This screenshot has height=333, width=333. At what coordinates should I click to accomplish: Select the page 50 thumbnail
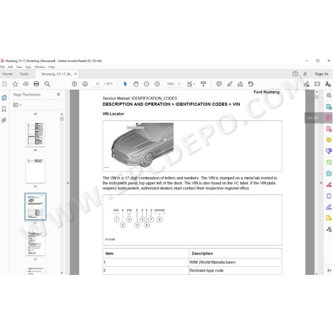click(x=35, y=170)
